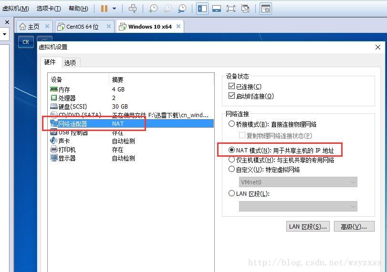Open the snapshot manager icon

pyautogui.click(x=182, y=9)
